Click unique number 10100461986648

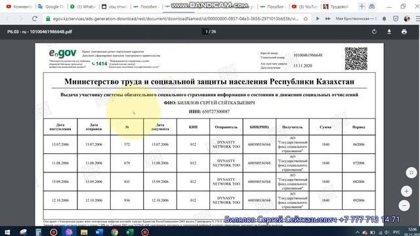[x=308, y=55]
